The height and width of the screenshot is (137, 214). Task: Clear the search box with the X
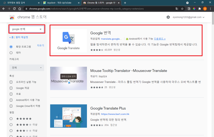41,29
